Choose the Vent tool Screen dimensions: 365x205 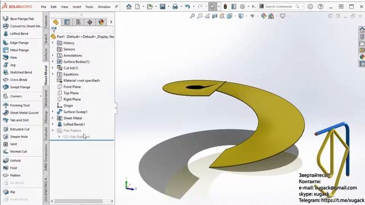pyautogui.click(x=10, y=144)
